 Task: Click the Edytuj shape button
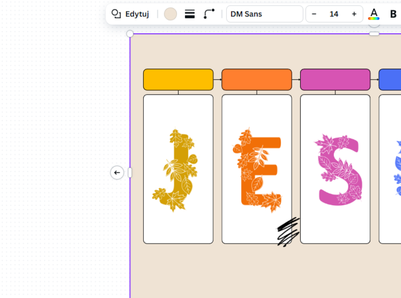click(x=130, y=14)
